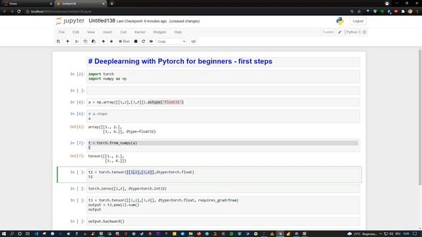
Task: Bookmark this page with star icon
Action: (359, 12)
